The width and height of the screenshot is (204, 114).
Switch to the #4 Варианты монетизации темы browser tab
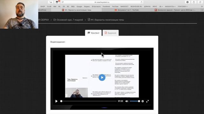(76, 10)
